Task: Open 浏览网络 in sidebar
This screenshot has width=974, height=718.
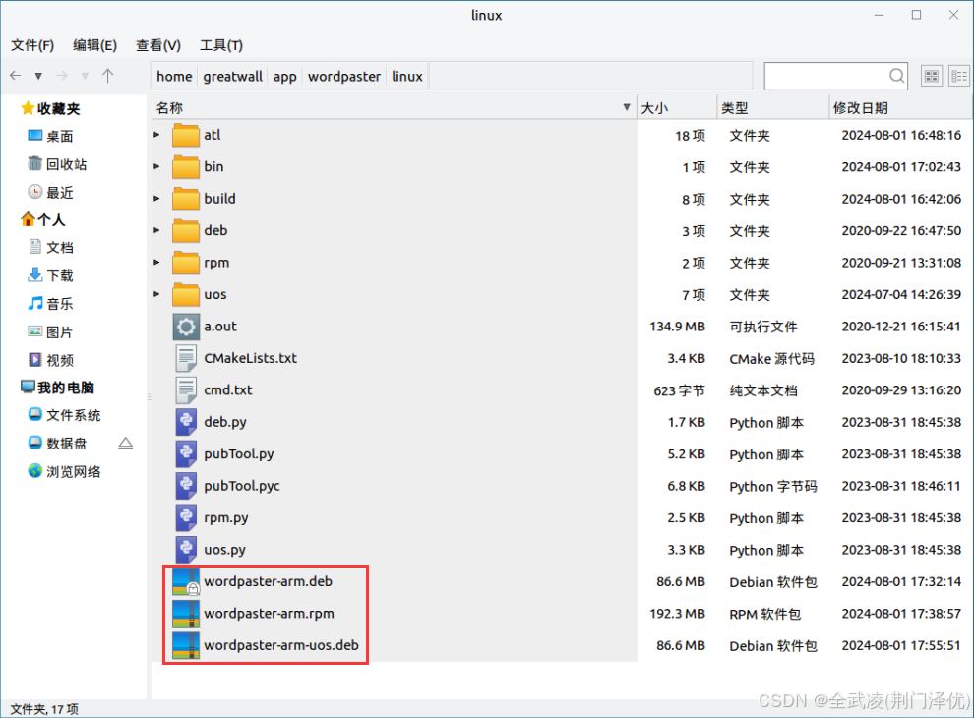Action: [x=65, y=471]
